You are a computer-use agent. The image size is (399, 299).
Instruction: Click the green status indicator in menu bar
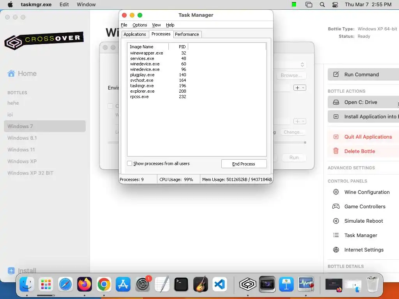point(294,5)
